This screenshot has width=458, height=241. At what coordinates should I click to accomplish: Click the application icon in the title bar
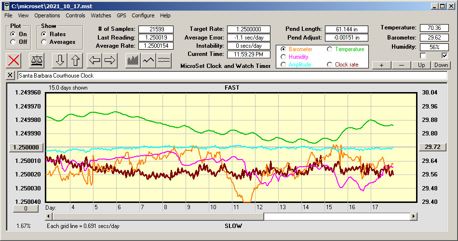pos(6,6)
